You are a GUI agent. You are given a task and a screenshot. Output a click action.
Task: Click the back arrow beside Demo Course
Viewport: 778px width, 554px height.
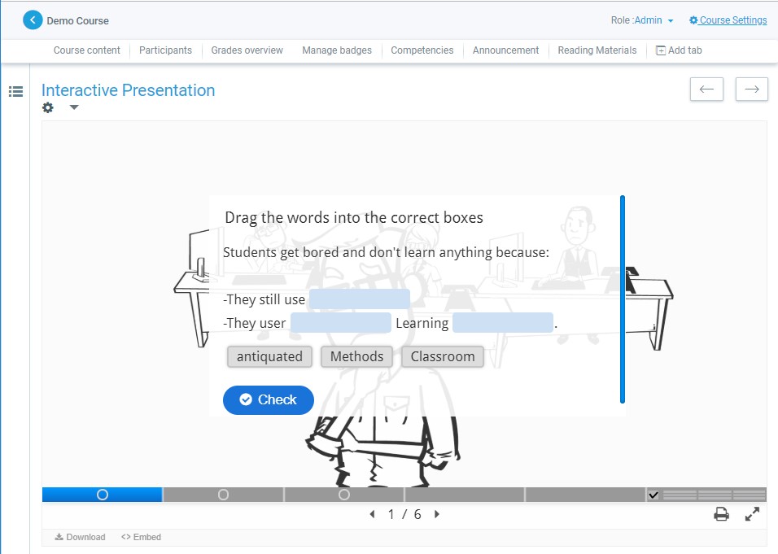click(x=33, y=20)
